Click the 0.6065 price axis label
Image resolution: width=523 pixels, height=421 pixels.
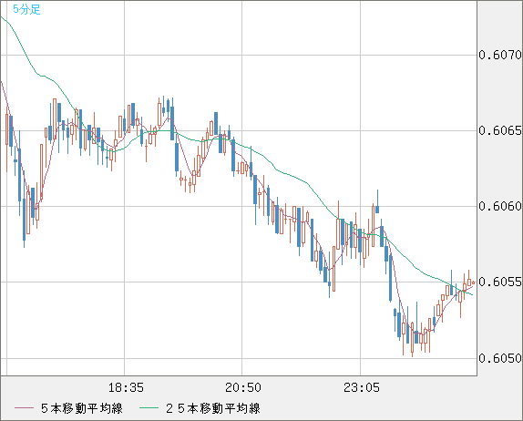[x=500, y=130]
